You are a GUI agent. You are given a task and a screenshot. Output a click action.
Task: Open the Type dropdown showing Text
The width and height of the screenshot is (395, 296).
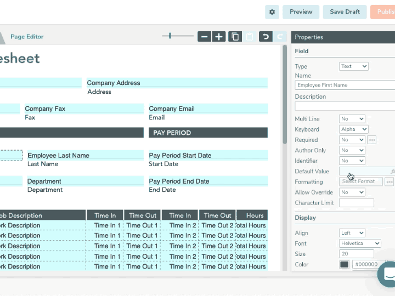tap(353, 66)
